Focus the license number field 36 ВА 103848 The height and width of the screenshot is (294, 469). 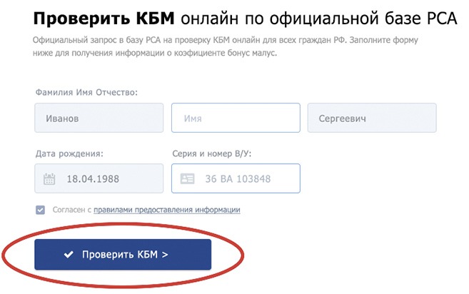(x=236, y=178)
